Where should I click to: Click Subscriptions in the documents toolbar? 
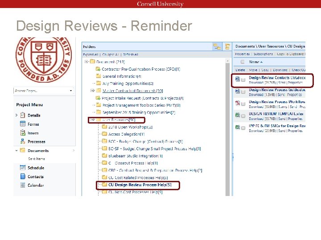(x=263, y=54)
